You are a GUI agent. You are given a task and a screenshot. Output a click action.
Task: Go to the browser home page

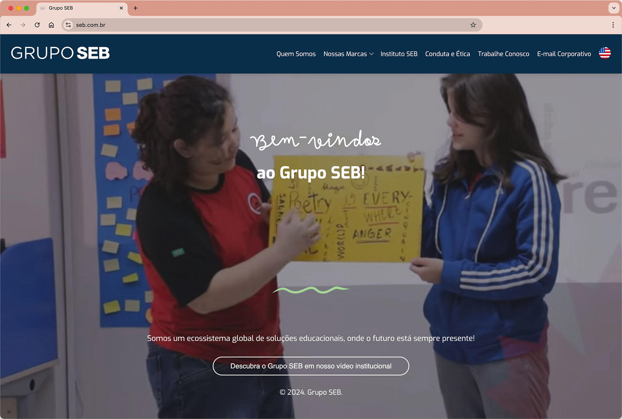51,25
